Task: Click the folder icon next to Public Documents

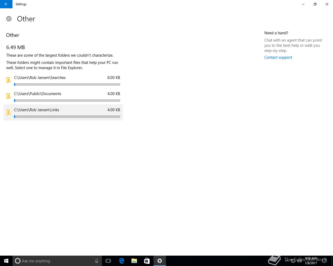Action: coord(8,96)
